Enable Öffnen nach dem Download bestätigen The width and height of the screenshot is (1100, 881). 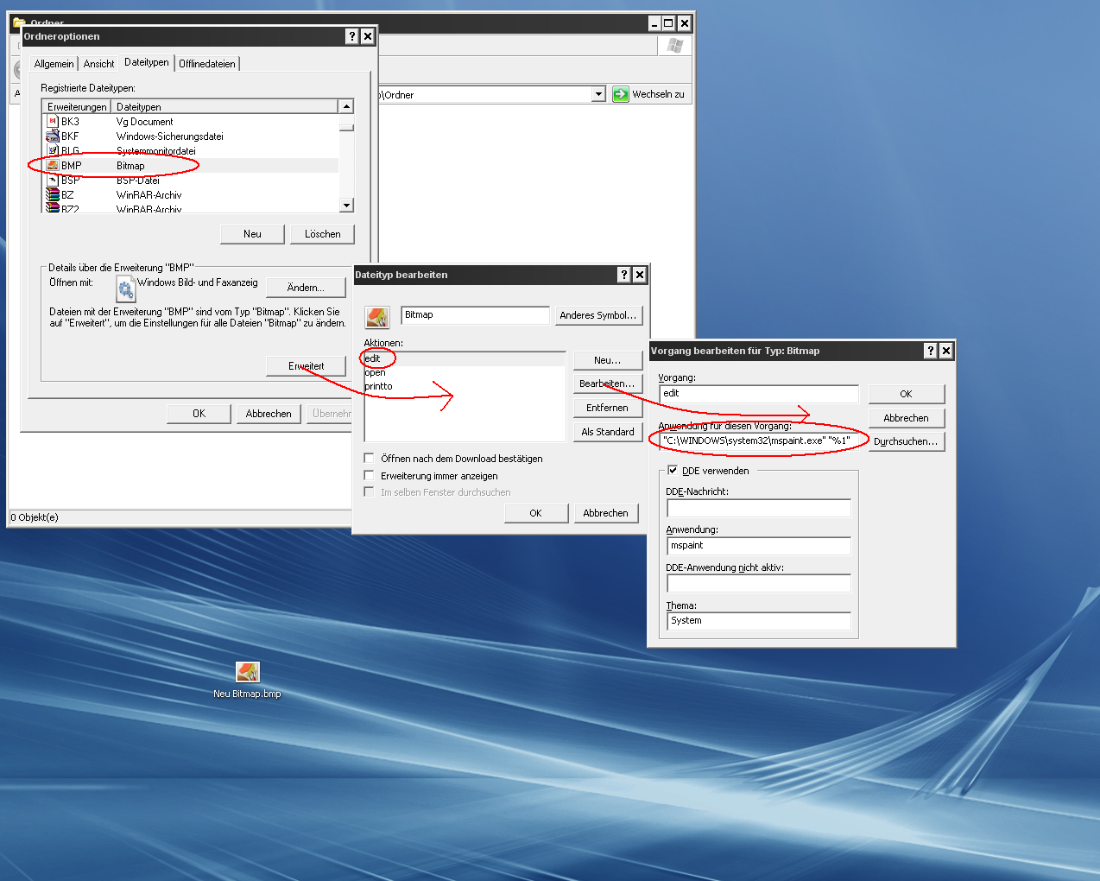coord(370,459)
